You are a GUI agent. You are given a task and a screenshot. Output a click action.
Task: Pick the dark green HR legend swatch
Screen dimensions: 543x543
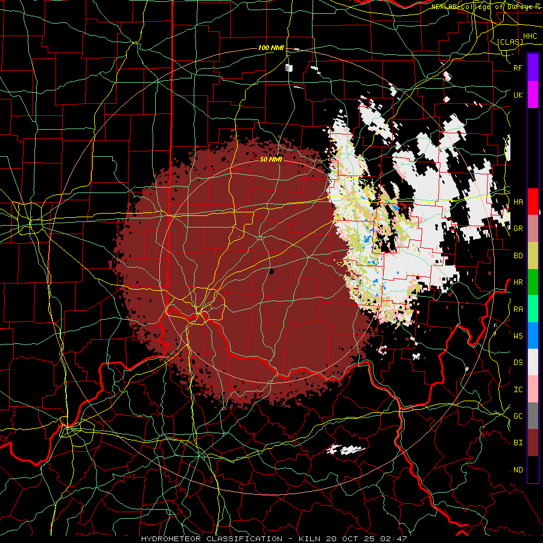533,282
